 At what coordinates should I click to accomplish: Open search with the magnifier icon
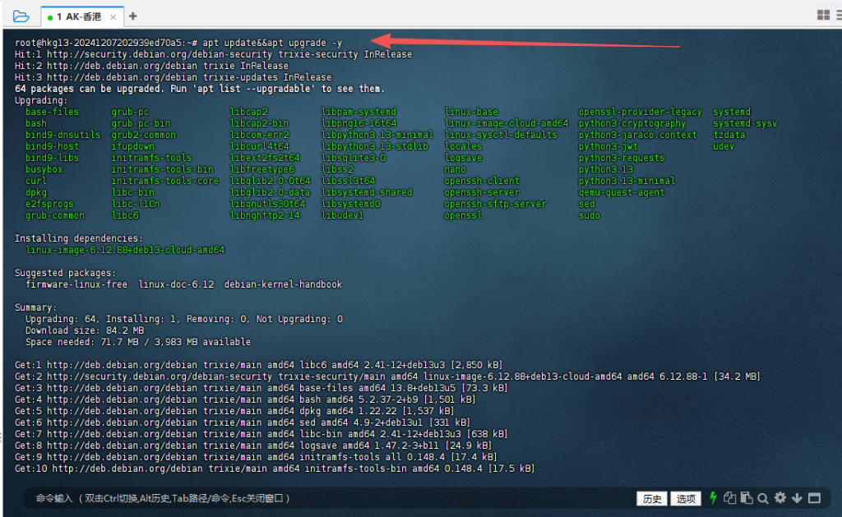[x=763, y=499]
